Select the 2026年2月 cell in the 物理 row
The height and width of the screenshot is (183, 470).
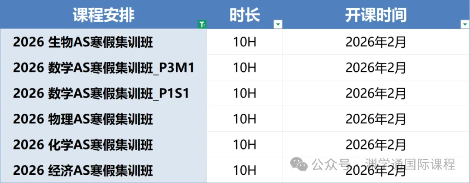pos(376,119)
